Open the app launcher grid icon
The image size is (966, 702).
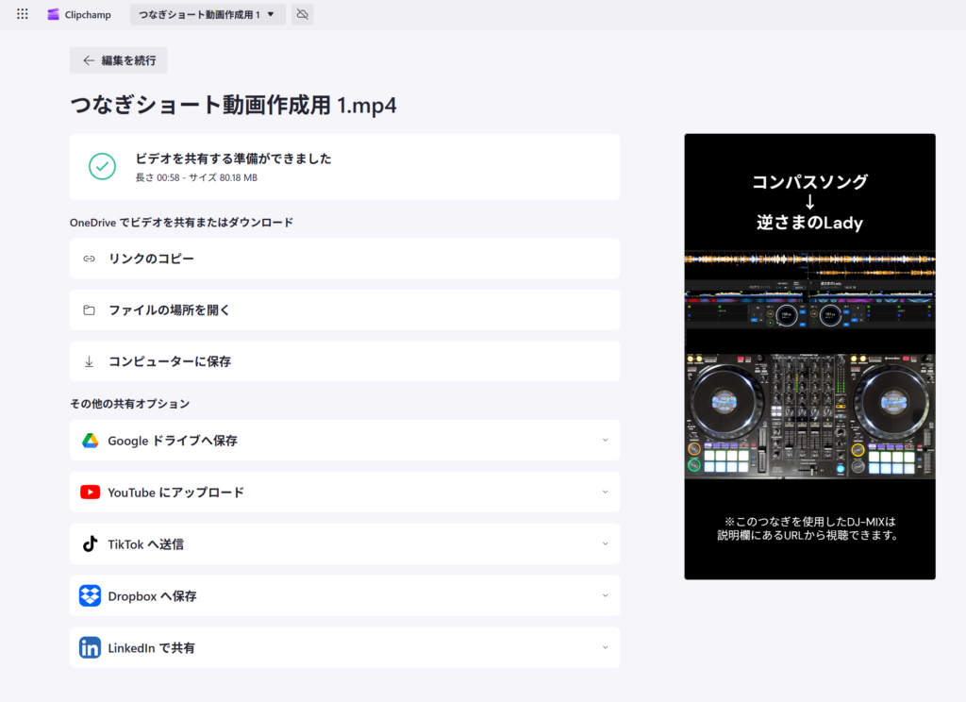click(23, 14)
